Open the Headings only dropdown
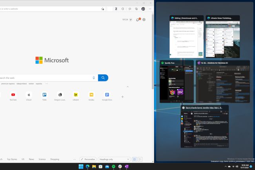The height and width of the screenshot is (170, 255). tap(114, 159)
